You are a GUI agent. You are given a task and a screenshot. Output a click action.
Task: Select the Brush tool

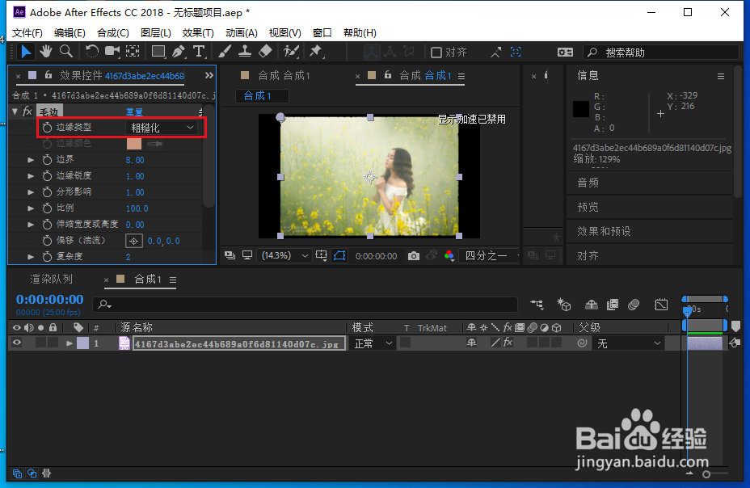pos(224,51)
